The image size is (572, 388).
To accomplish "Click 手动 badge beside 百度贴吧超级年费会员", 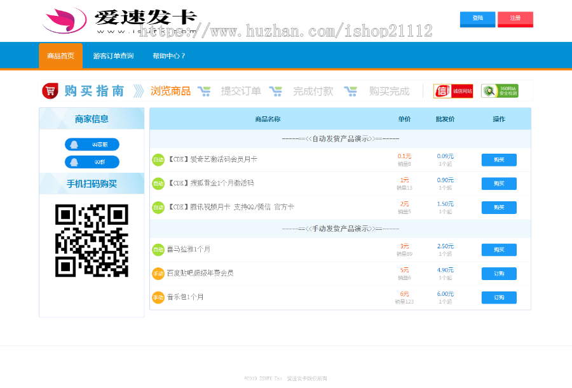I will pos(158,274).
